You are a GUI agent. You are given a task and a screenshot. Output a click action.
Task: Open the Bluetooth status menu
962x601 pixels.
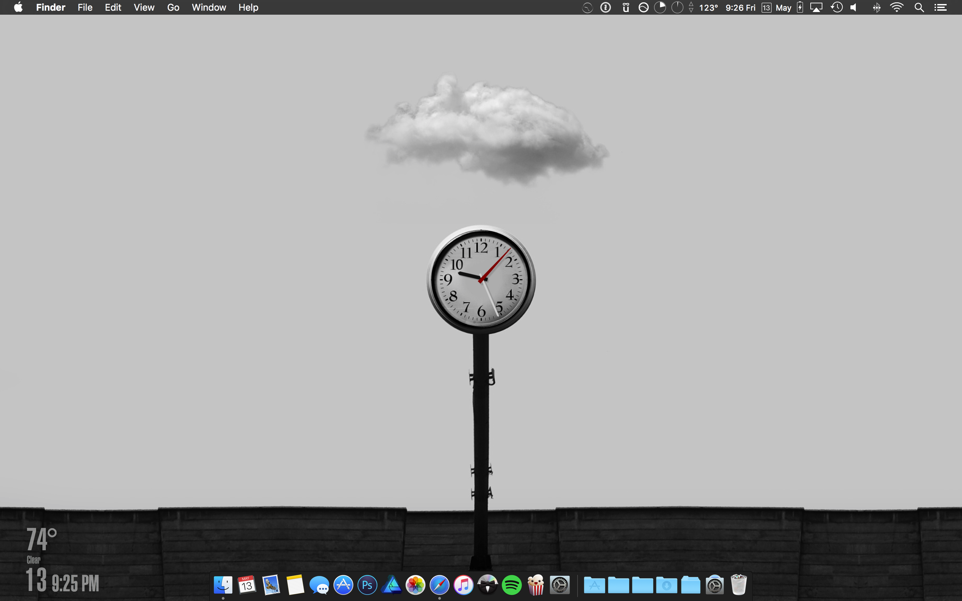(876, 8)
